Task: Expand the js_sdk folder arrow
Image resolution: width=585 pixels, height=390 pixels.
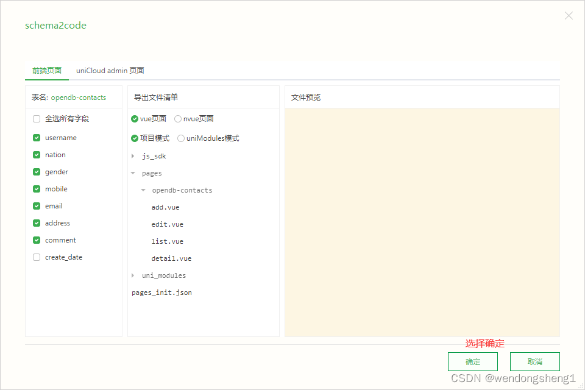Action: (133, 156)
